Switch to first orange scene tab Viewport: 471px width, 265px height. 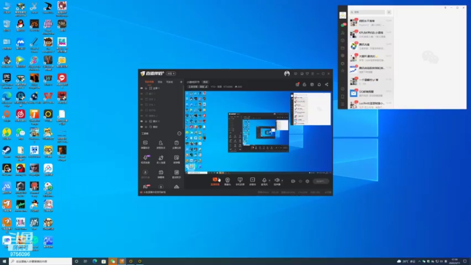click(150, 82)
